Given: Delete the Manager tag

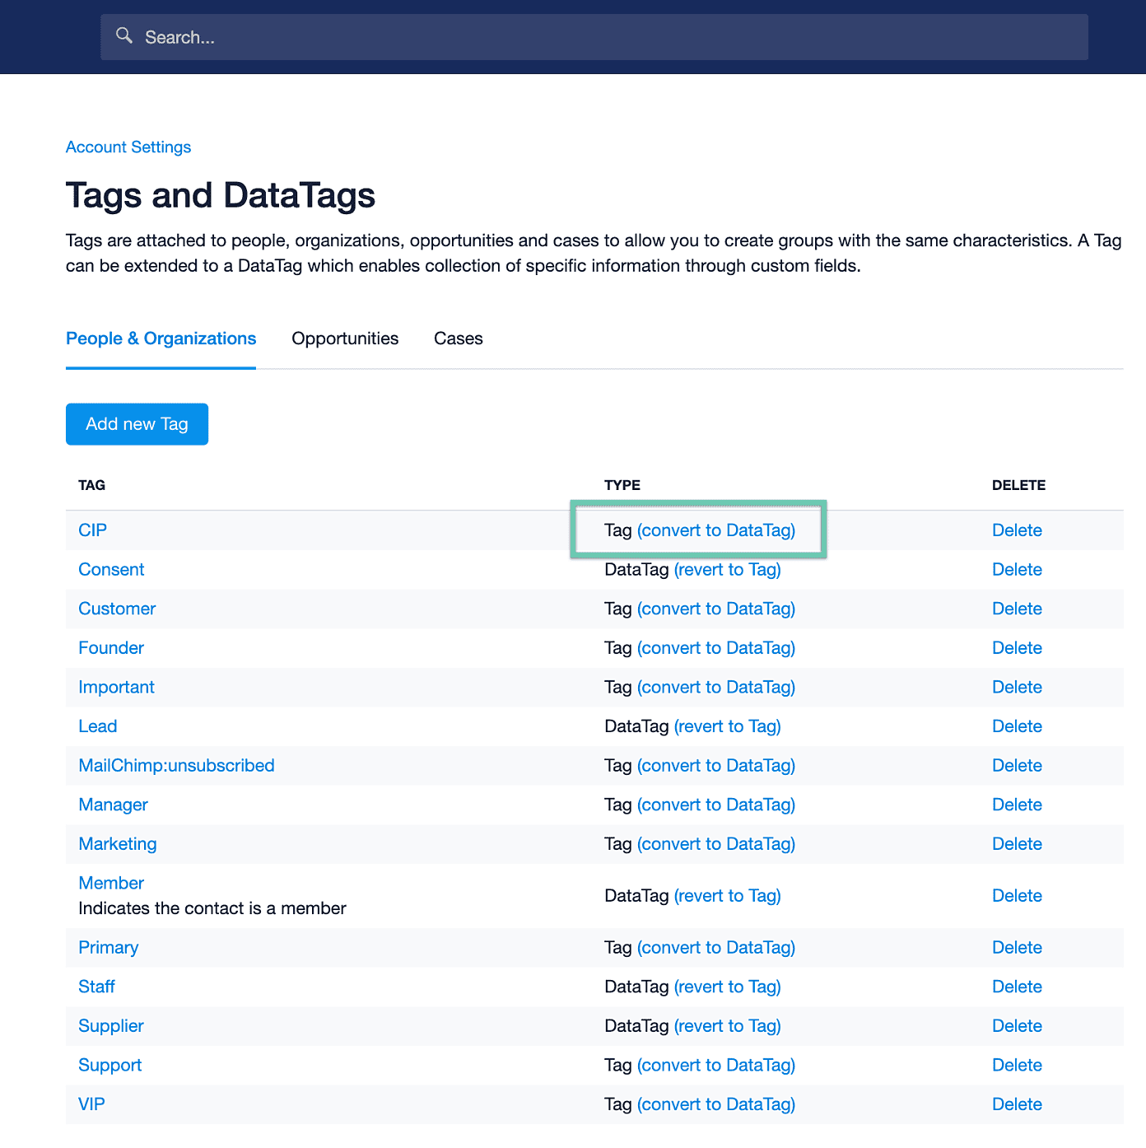Looking at the screenshot, I should 1017,805.
